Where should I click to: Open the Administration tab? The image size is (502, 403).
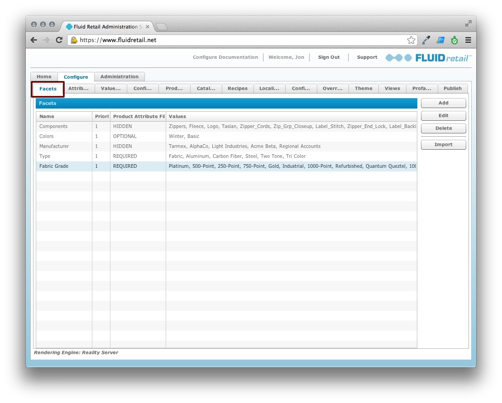click(x=120, y=76)
